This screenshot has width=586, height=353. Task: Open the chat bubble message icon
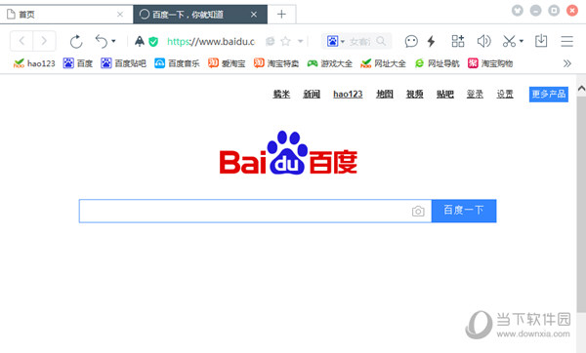(411, 41)
